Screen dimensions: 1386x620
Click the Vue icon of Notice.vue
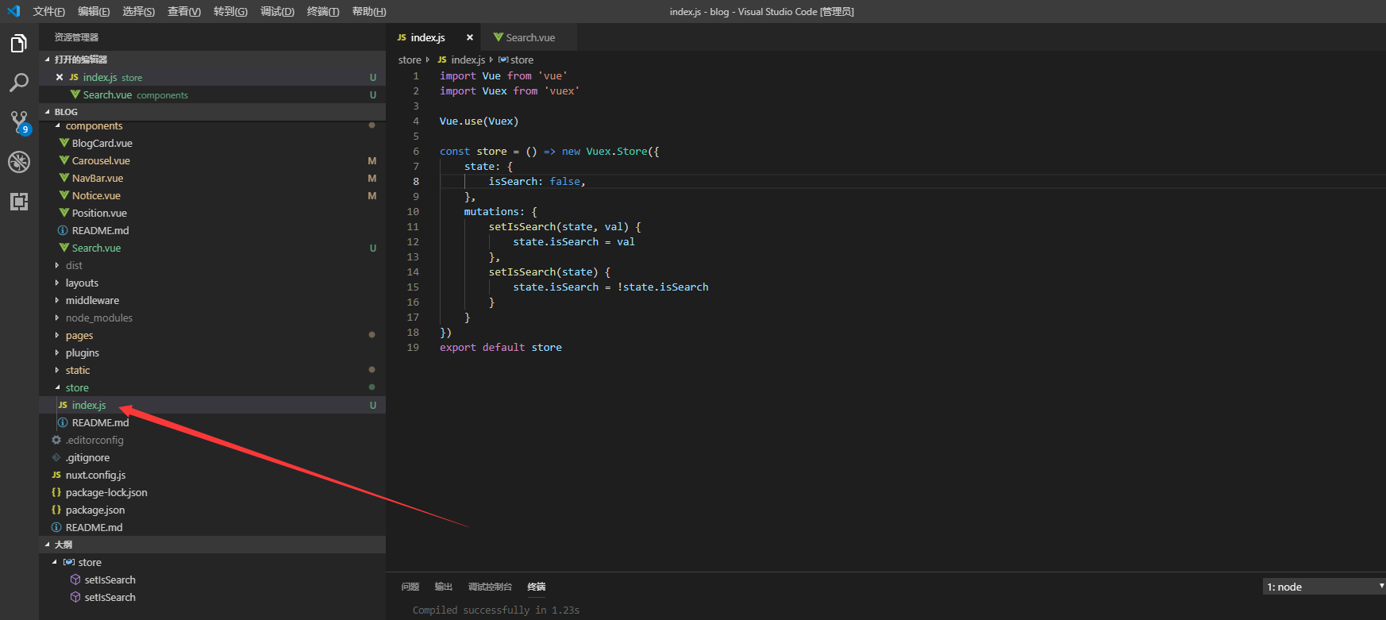pyautogui.click(x=64, y=195)
